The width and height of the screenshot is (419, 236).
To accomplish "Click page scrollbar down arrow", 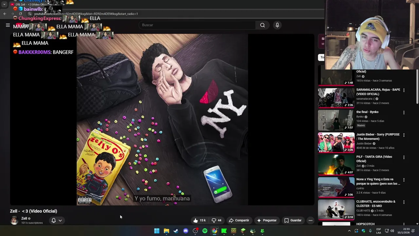I will tap(417, 224).
